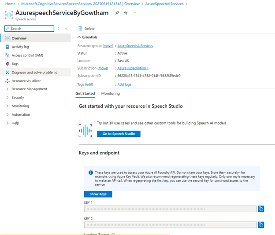
Task: Open the AzureSpeechAIServices resource group link
Action: pyautogui.click(x=135, y=46)
